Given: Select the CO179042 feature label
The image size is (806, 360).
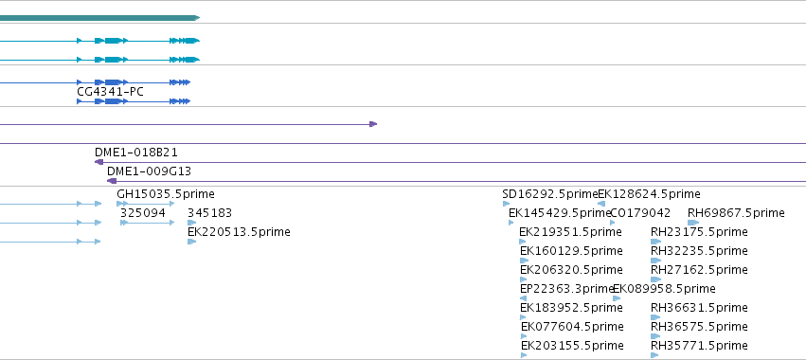Looking at the screenshot, I should [x=640, y=213].
